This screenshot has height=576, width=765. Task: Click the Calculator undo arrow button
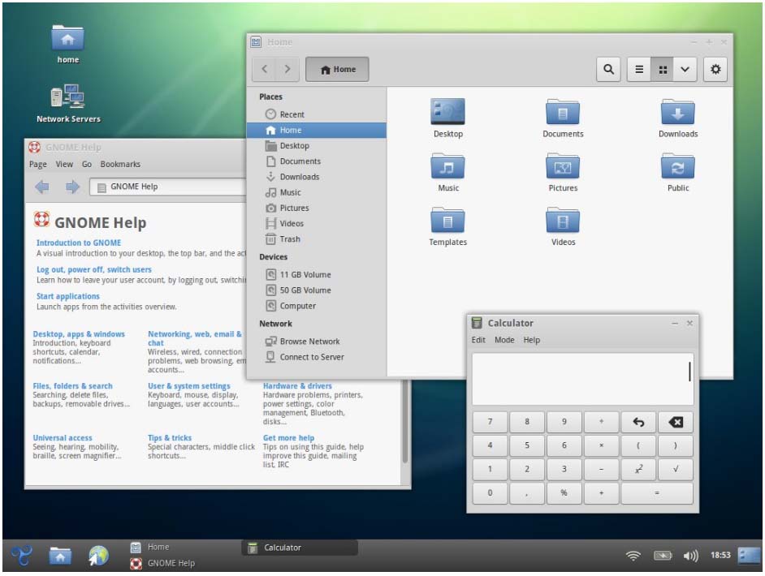[638, 422]
